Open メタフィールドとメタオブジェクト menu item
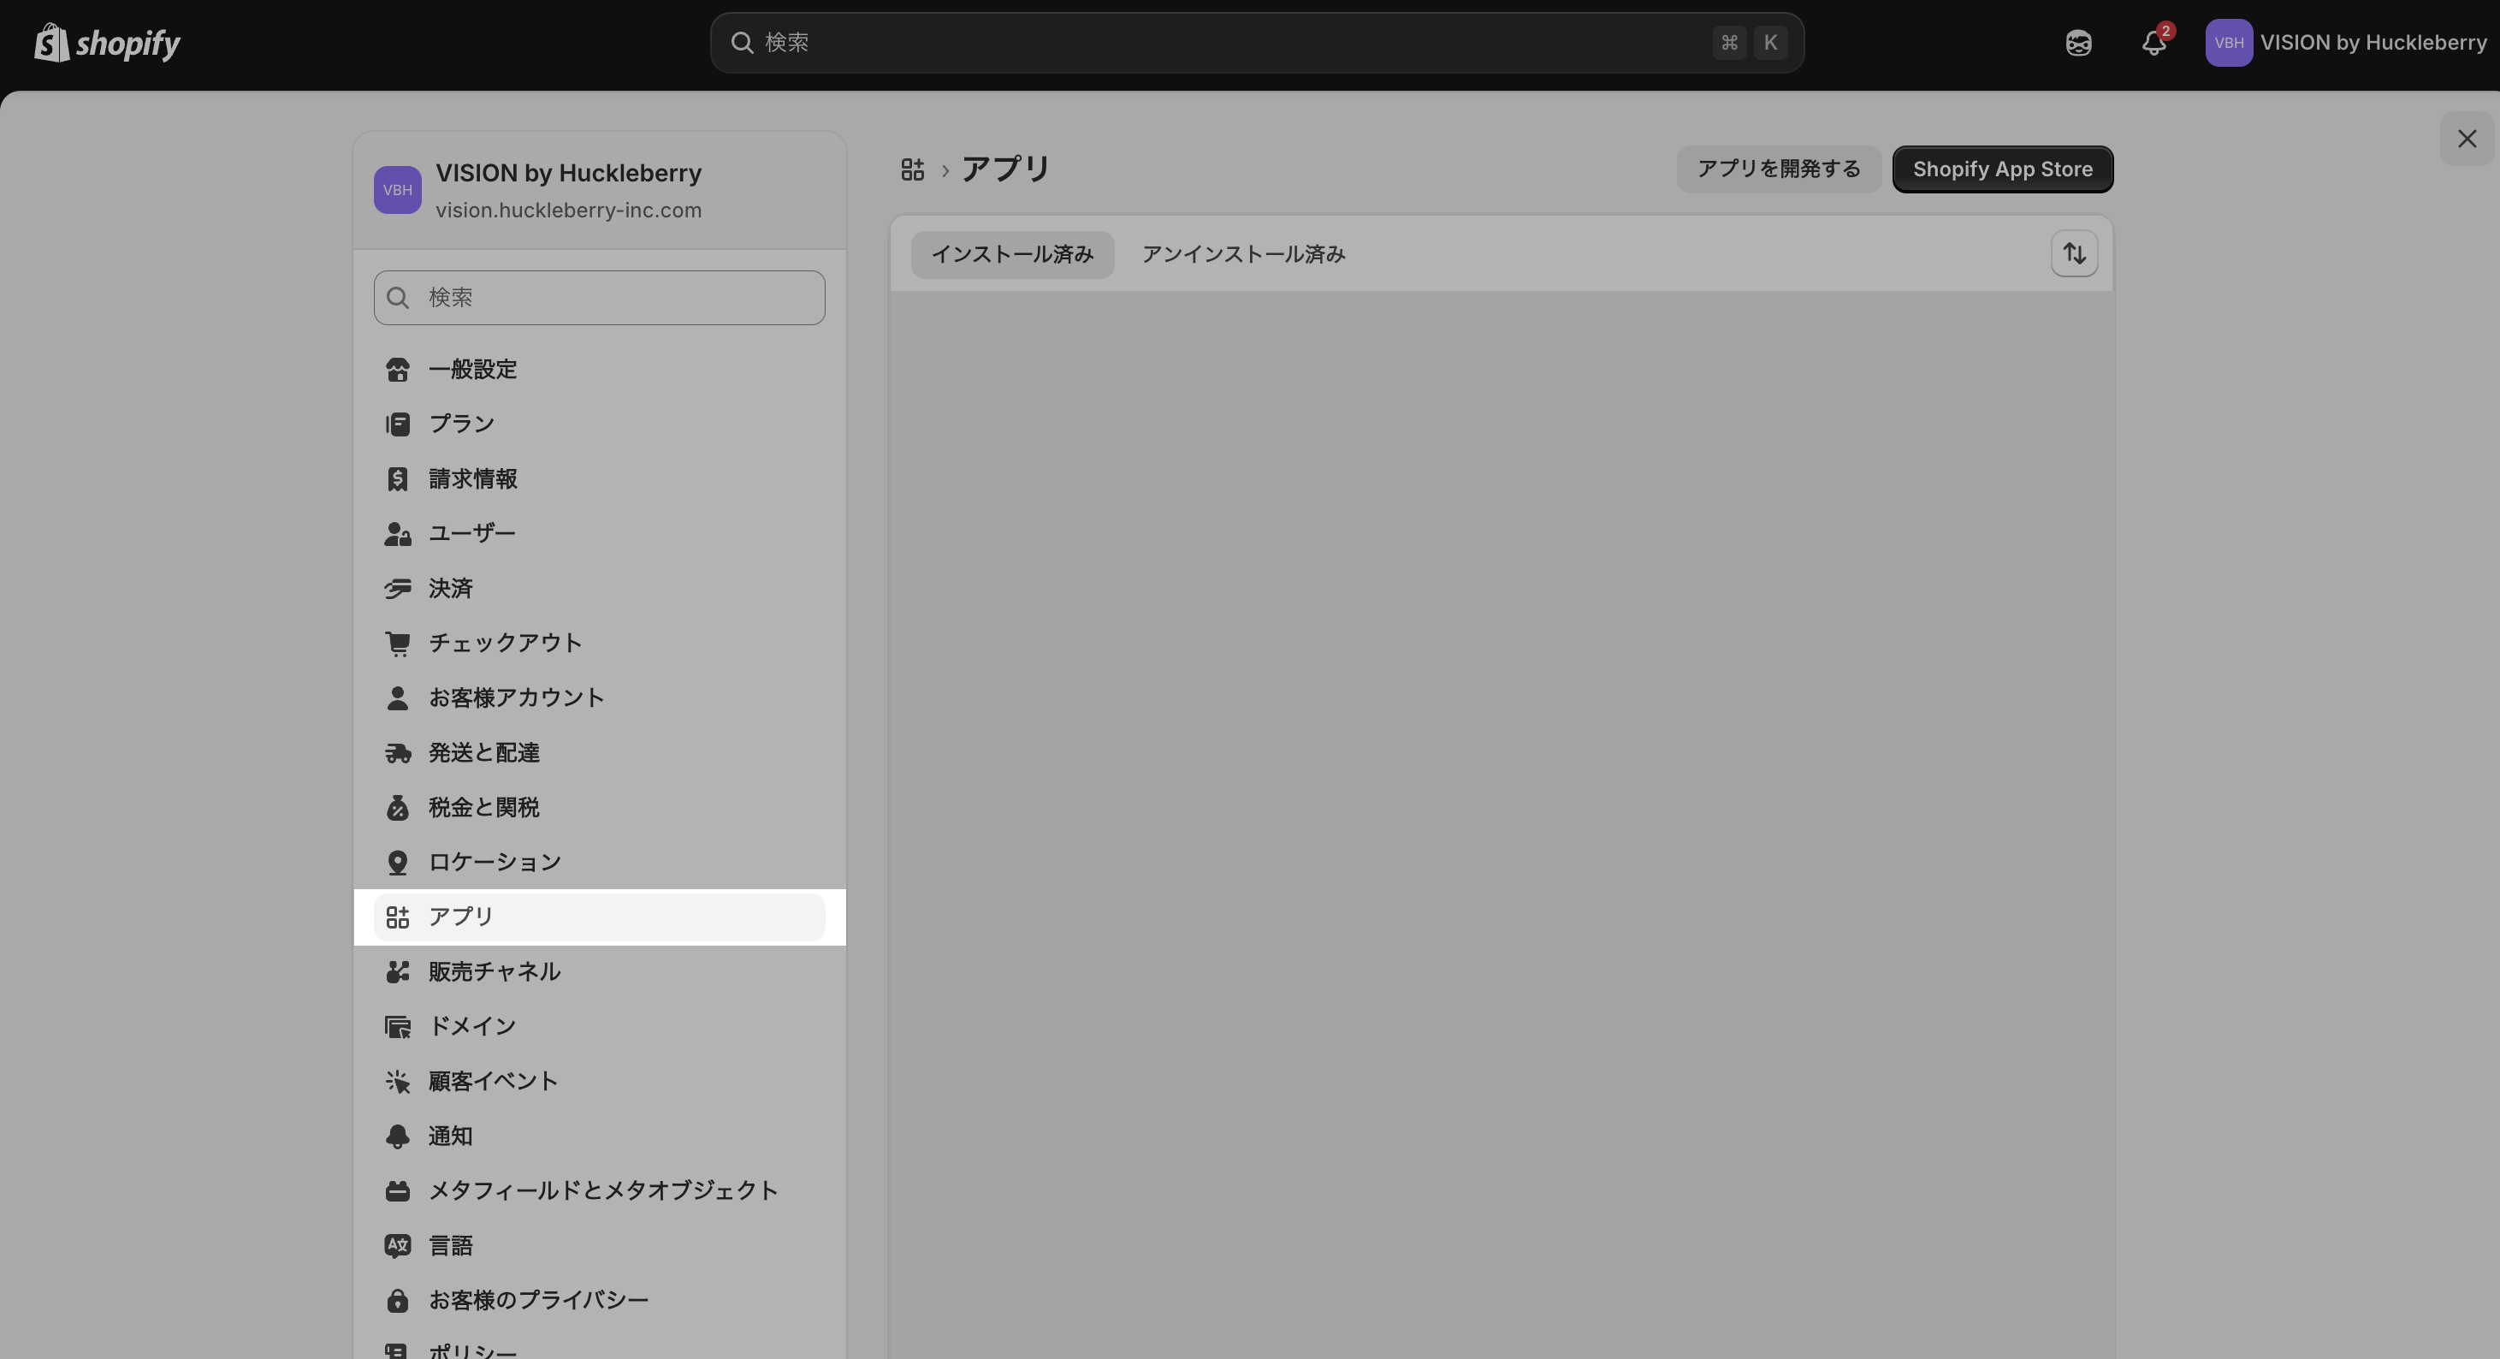 coord(602,1190)
